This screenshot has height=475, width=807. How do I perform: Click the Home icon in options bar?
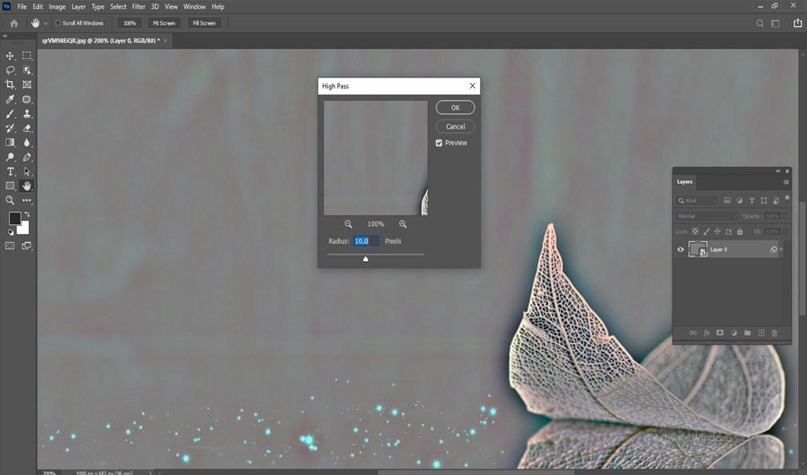pyautogui.click(x=14, y=23)
